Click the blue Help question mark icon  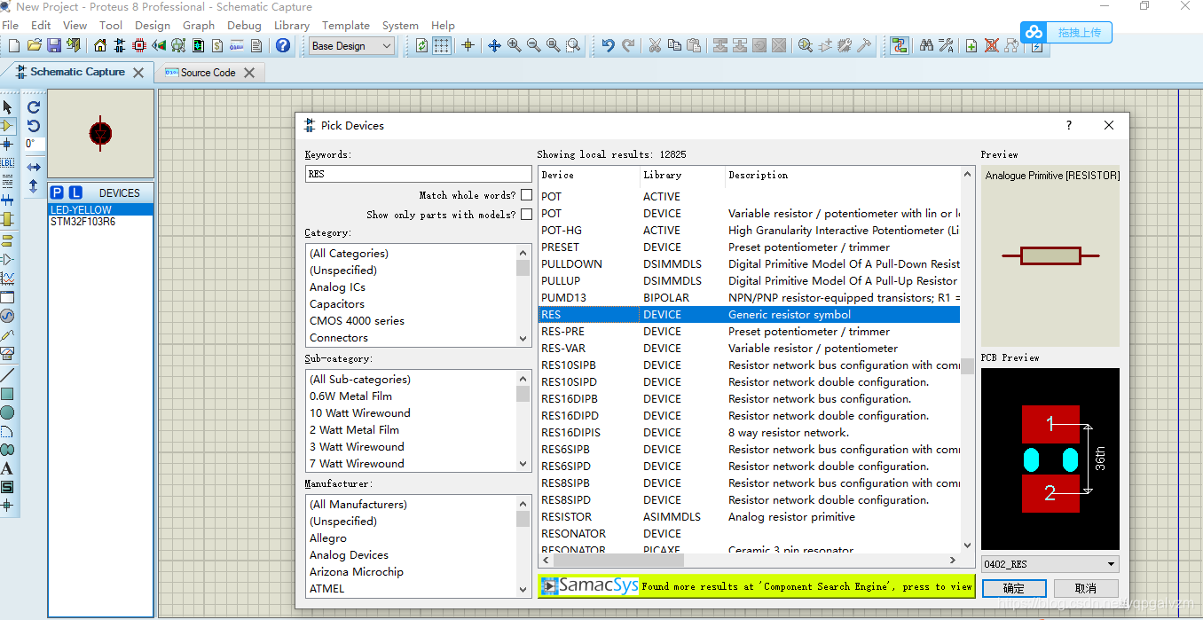click(283, 45)
